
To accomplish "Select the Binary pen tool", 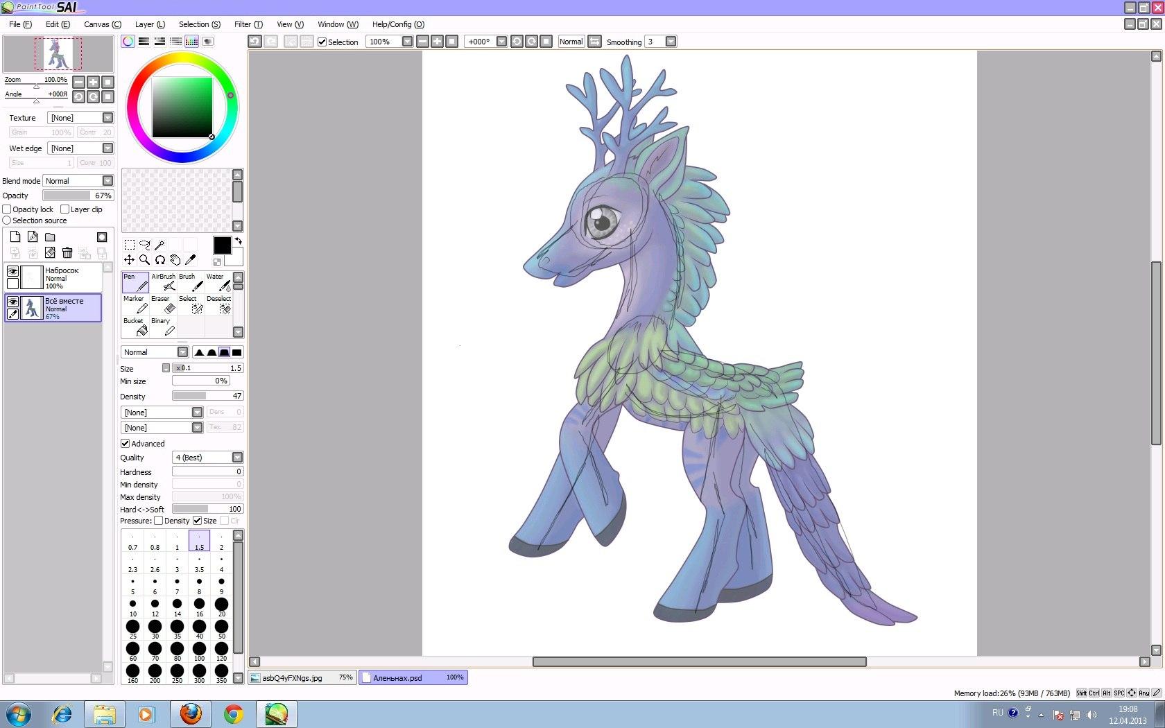I will (163, 327).
